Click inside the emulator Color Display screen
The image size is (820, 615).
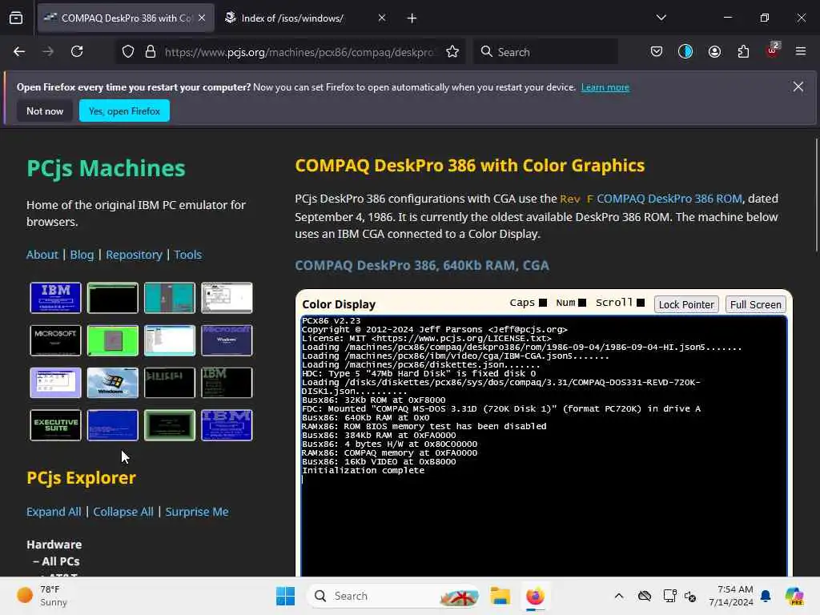tap(544, 445)
